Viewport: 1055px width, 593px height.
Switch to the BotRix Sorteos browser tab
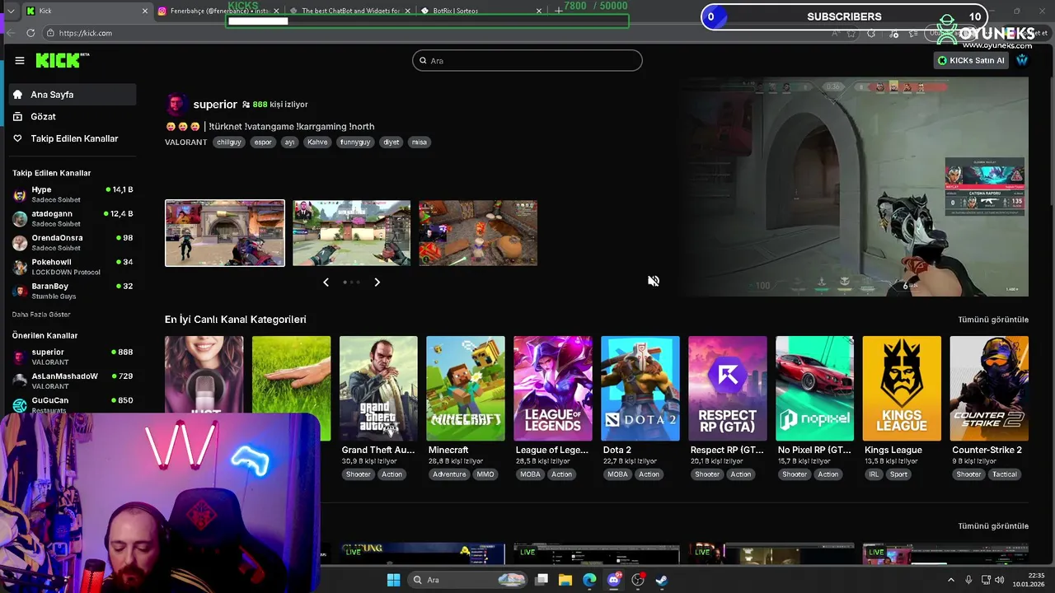[x=482, y=11]
